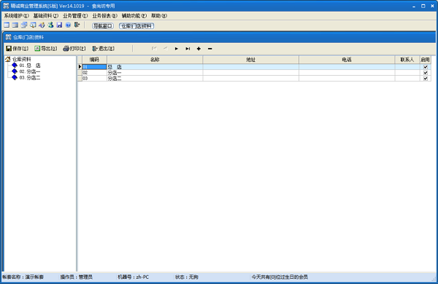Click the blue floppy disk toolbar icon
Image resolution: width=438 pixels, height=284 pixels.
point(59,25)
